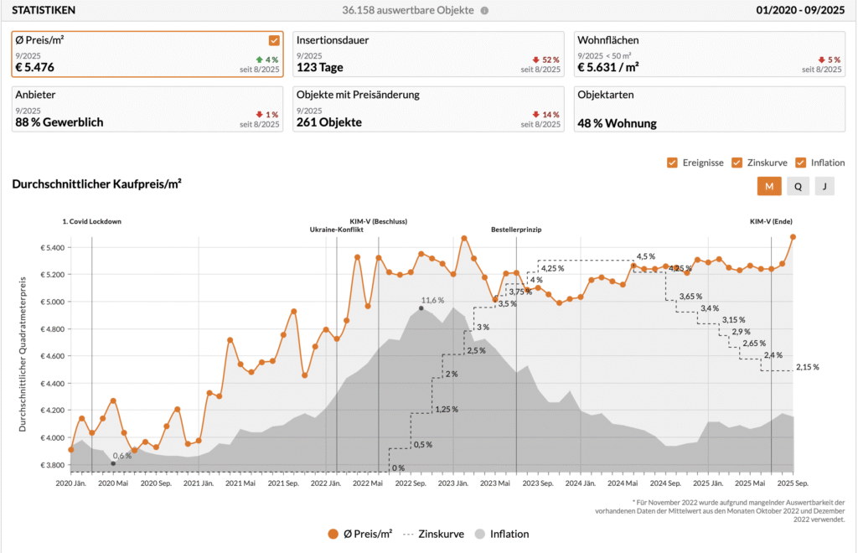The height and width of the screenshot is (553, 858).
Task: Click the red down arrow in Insertionsdauer card
Action: point(535,59)
